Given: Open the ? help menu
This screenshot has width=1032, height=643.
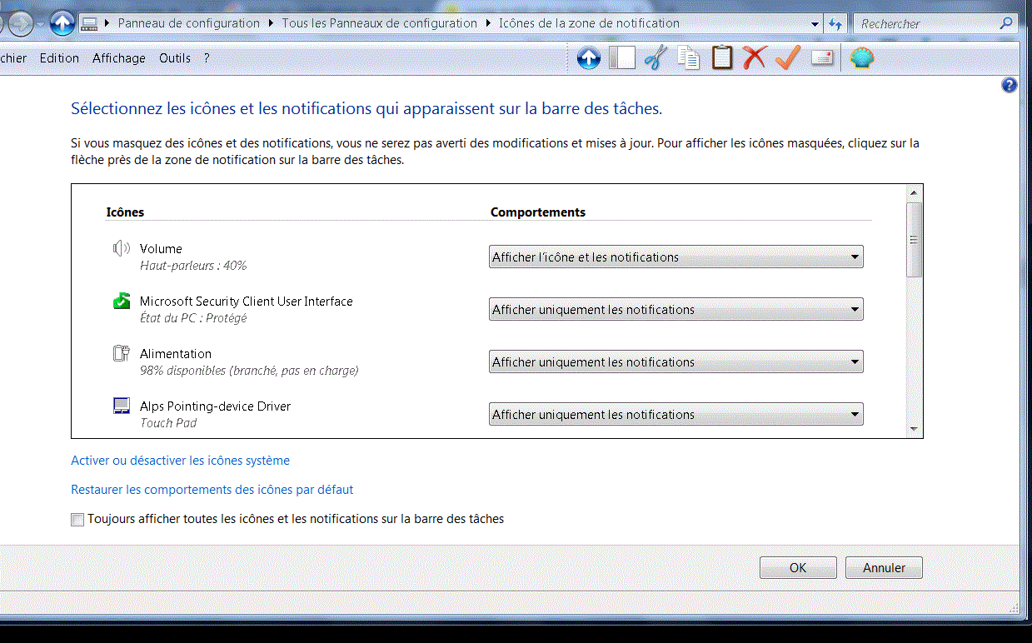Looking at the screenshot, I should point(207,58).
